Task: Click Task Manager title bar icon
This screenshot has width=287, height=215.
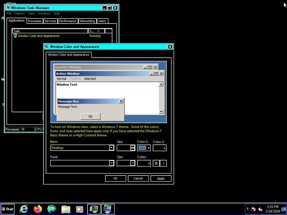Action: pyautogui.click(x=8, y=8)
